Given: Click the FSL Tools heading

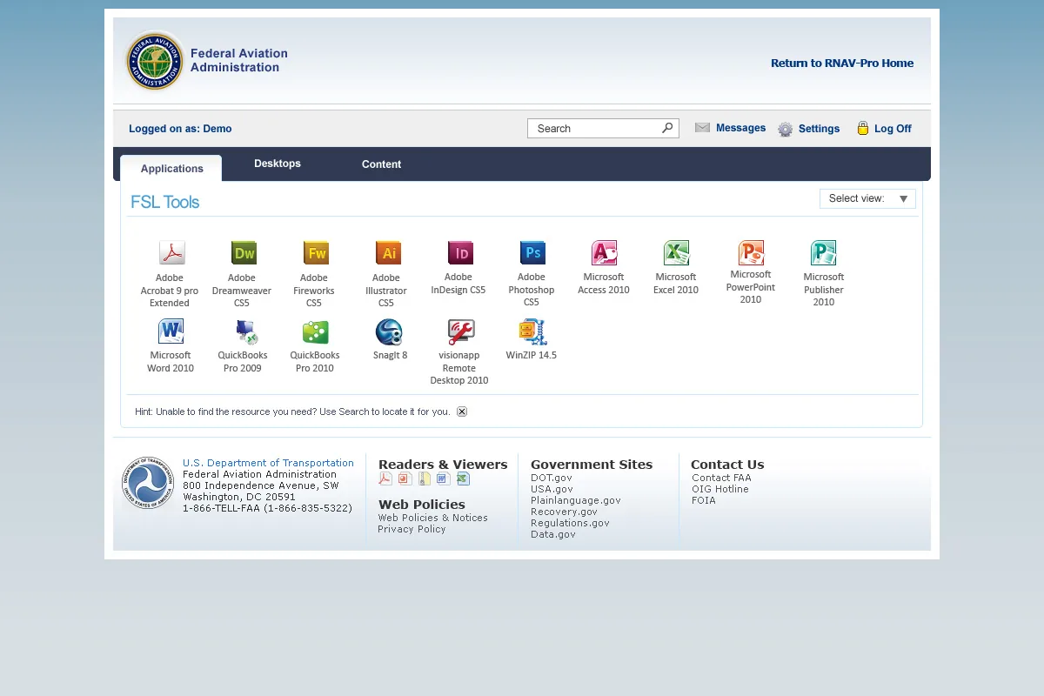Looking at the screenshot, I should click(x=165, y=202).
